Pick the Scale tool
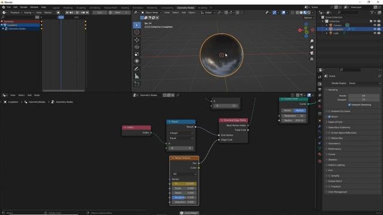 [137, 54]
